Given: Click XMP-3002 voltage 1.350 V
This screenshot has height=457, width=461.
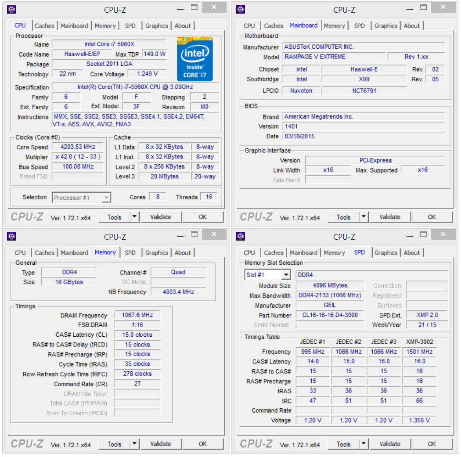Looking at the screenshot, I should [419, 421].
